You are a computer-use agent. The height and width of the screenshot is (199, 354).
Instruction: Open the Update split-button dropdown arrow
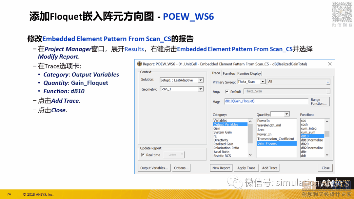182,154
